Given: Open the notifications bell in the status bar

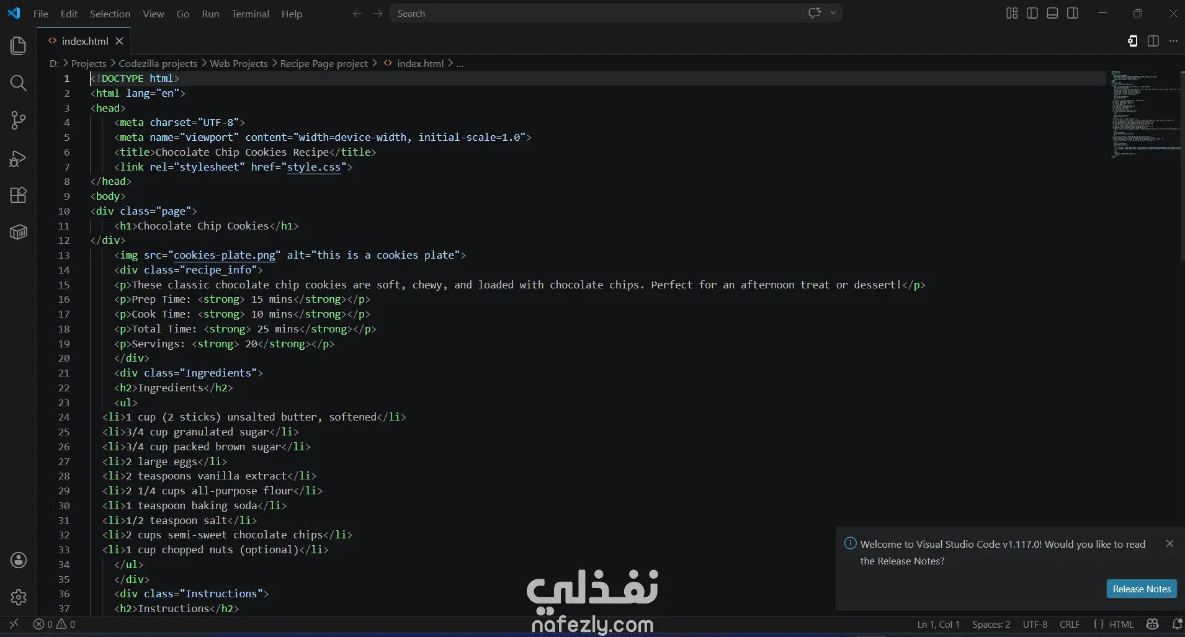Looking at the screenshot, I should (1176, 624).
